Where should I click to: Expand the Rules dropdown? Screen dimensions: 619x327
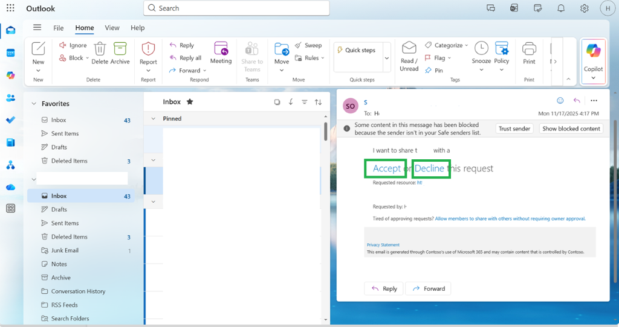tap(323, 58)
